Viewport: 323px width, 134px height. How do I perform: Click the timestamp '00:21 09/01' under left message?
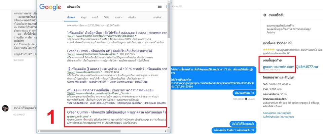pyautogui.click(x=19, y=115)
